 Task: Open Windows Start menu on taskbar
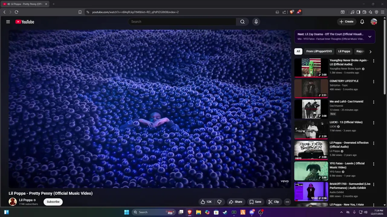click(127, 212)
